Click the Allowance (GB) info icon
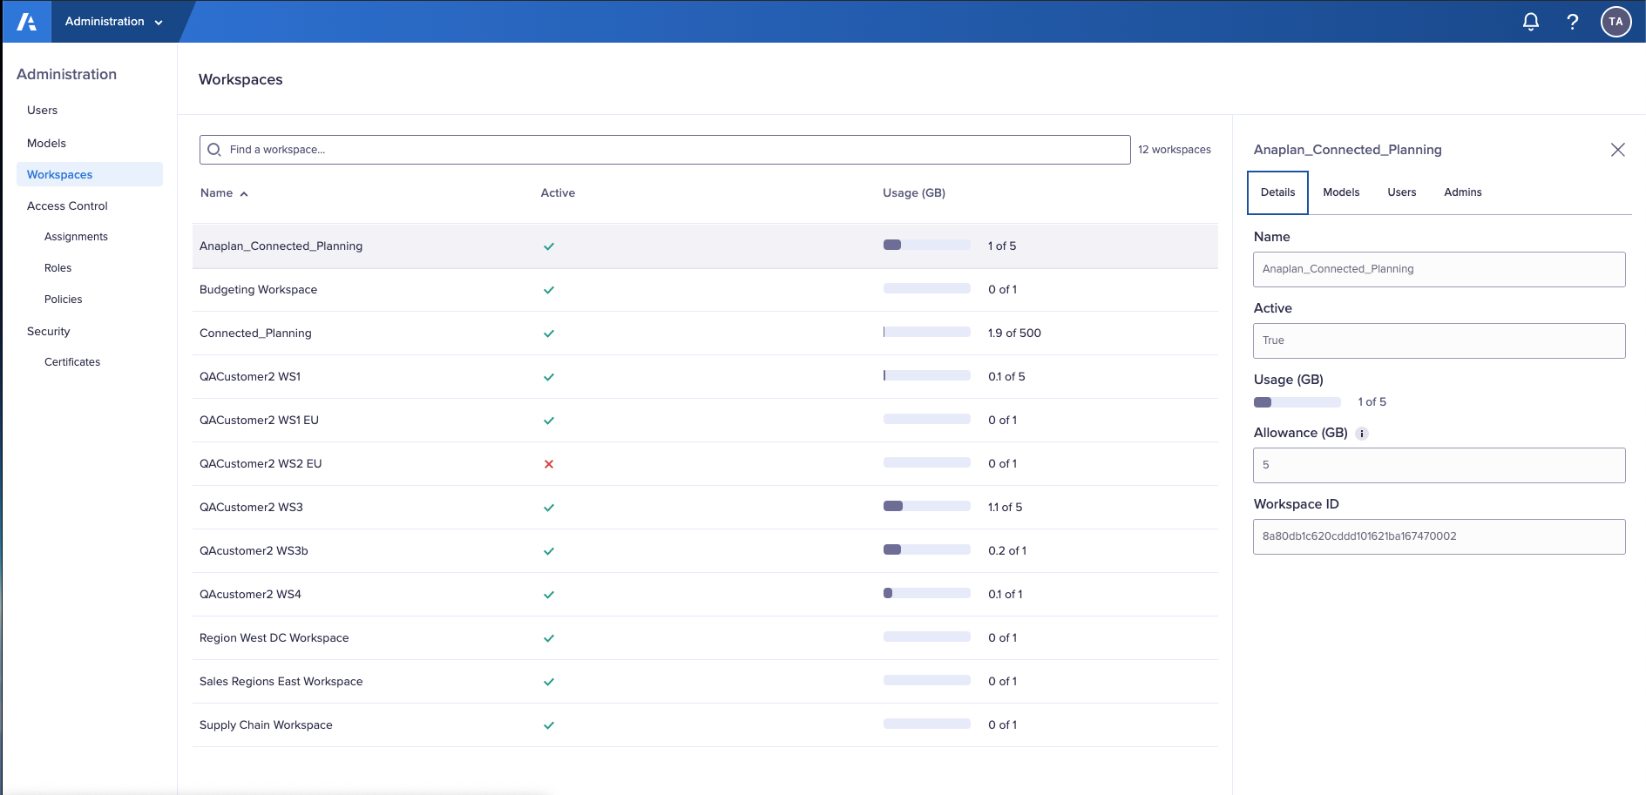The width and height of the screenshot is (1646, 795). 1362,434
